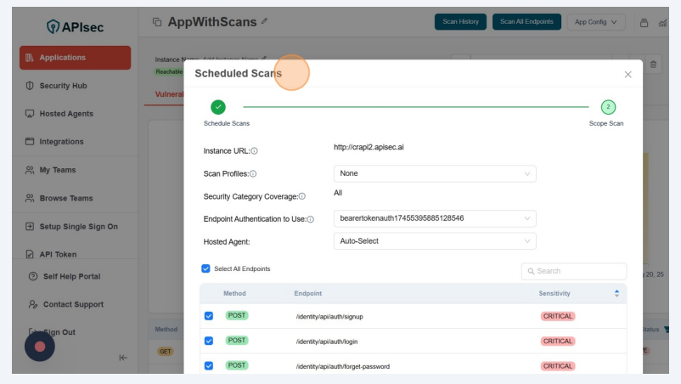Expand the Hosted Agent dropdown
Screen dimensions: 681x384
coord(434,241)
